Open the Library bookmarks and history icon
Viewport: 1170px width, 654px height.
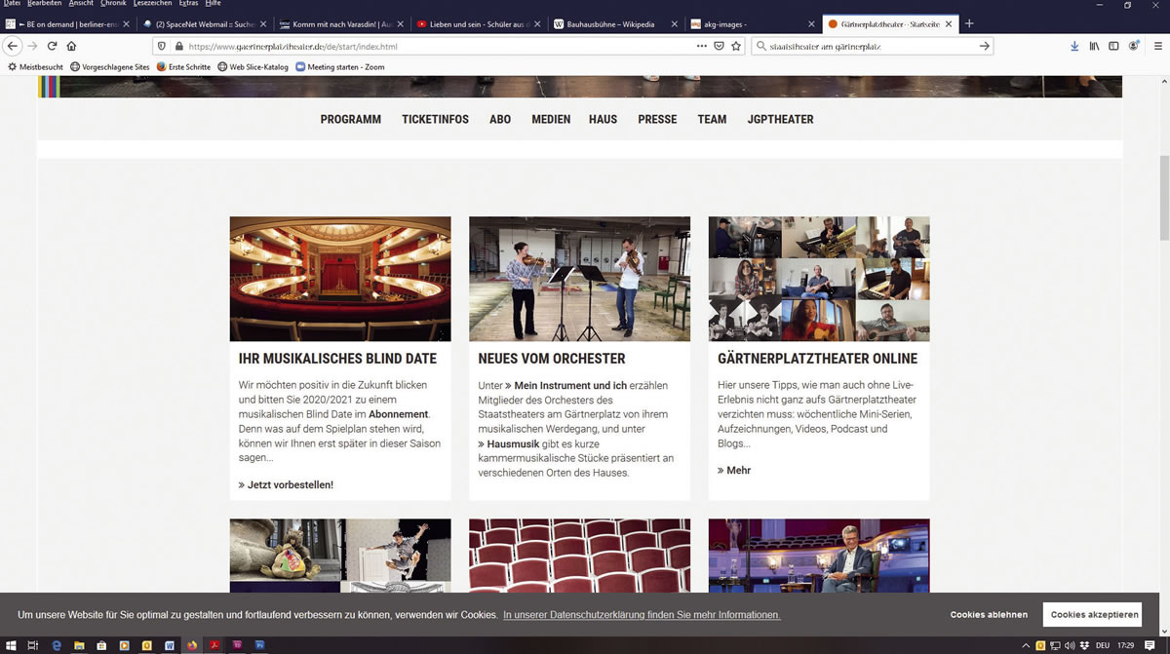pyautogui.click(x=1094, y=46)
